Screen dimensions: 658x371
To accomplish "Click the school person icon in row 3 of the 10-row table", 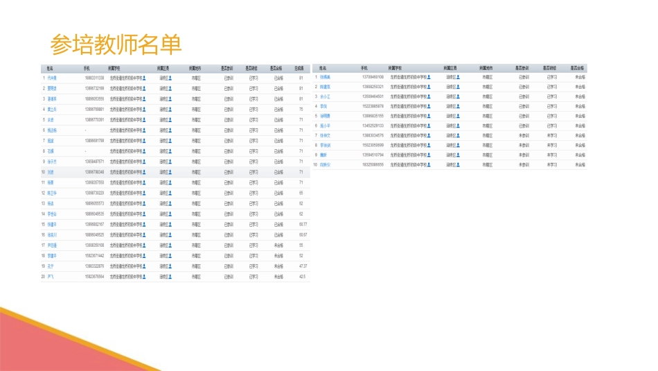I will point(429,96).
